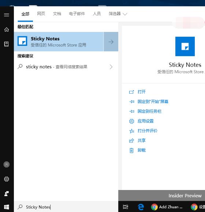Switch to the 人员 tab
This screenshot has width=205, height=212.
coord(97,14)
